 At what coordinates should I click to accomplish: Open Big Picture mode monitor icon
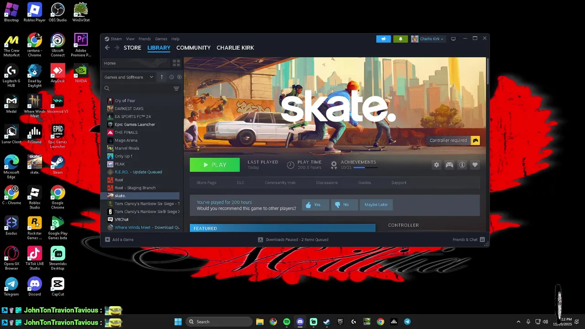453,39
